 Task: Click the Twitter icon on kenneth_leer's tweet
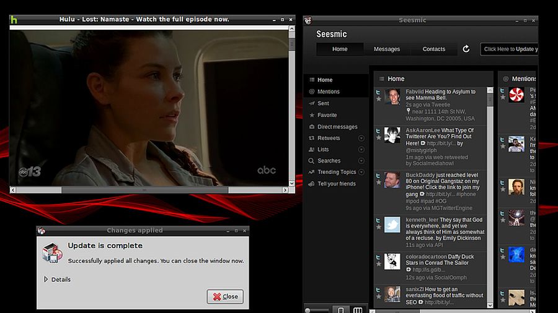(x=378, y=220)
